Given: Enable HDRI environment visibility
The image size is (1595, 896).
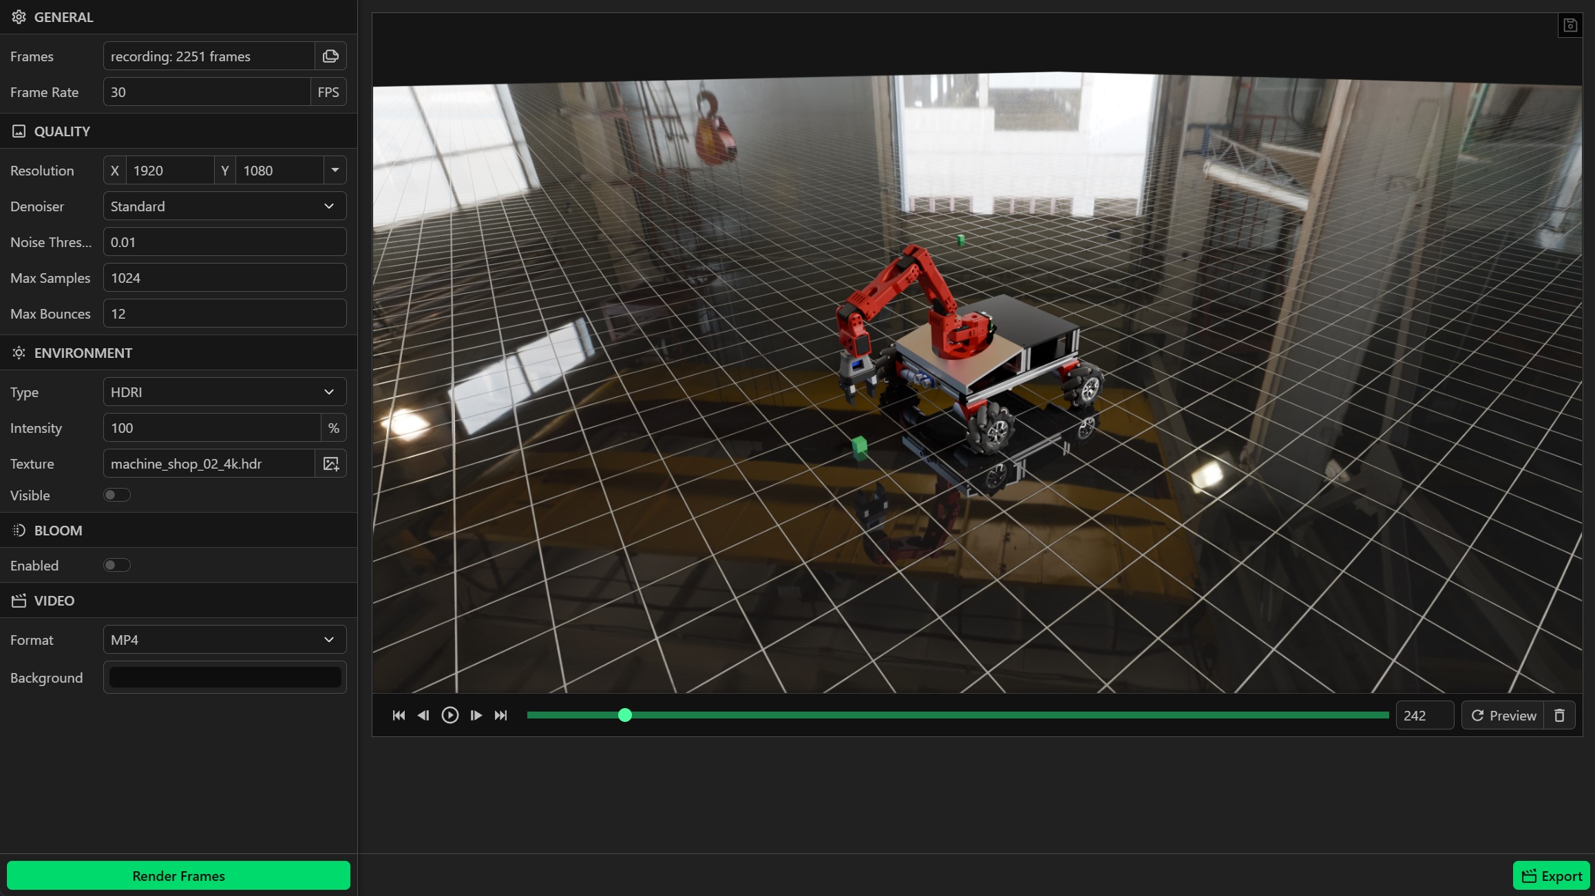Looking at the screenshot, I should (117, 495).
